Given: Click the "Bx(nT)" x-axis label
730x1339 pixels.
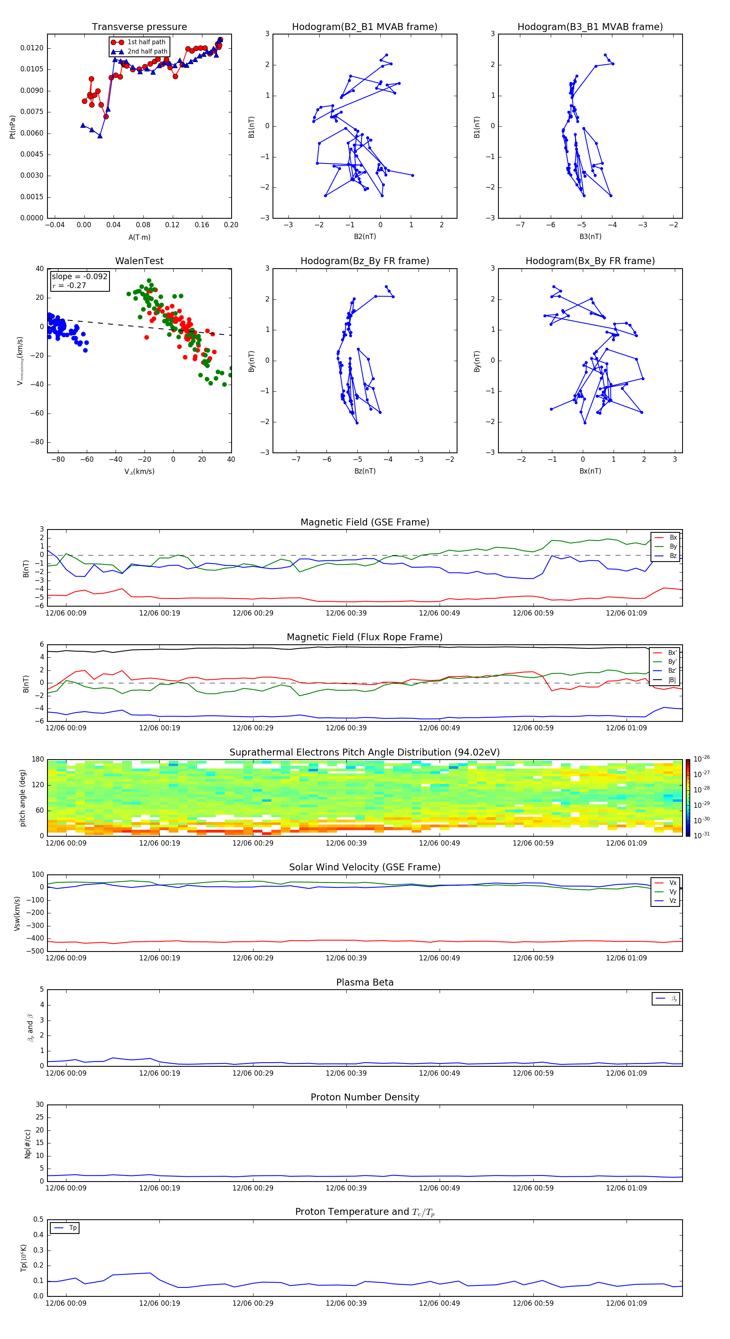Looking at the screenshot, I should pyautogui.click(x=590, y=471).
